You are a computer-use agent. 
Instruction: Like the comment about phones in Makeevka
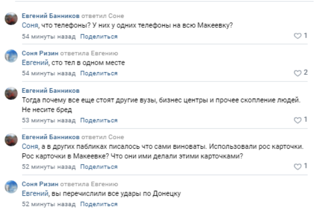(297, 36)
